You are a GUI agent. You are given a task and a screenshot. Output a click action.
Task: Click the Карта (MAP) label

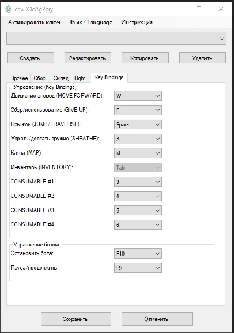26,153
